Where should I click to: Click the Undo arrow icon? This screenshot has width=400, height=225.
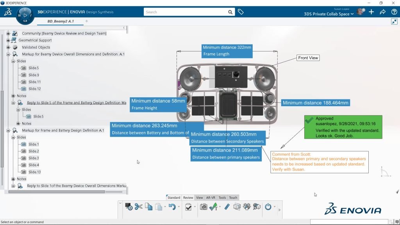coord(172,207)
